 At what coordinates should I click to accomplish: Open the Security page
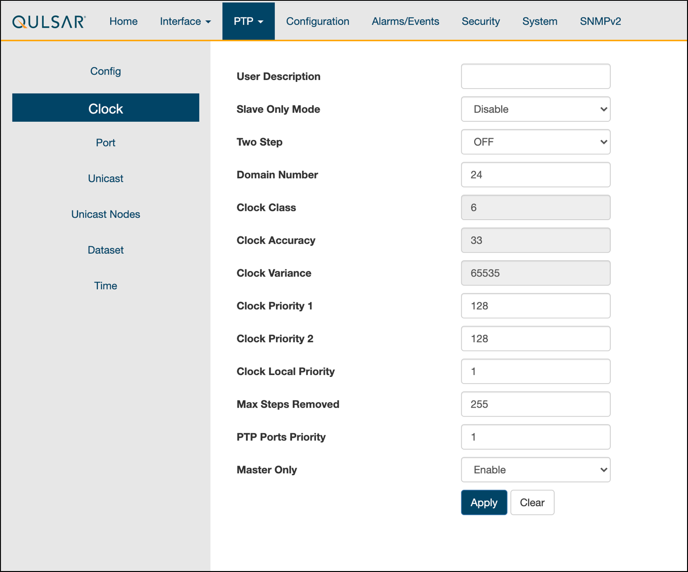tap(480, 22)
